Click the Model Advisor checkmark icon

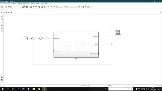(83, 7)
